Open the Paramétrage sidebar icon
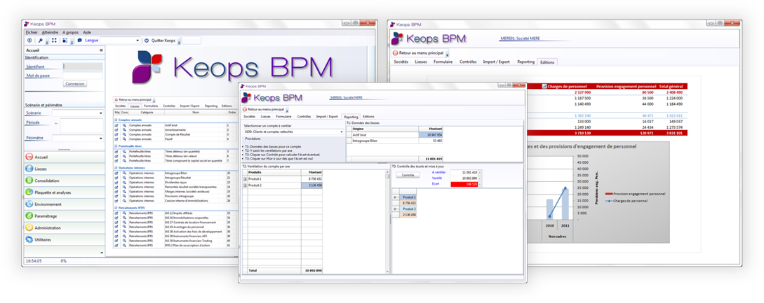 click(29, 216)
